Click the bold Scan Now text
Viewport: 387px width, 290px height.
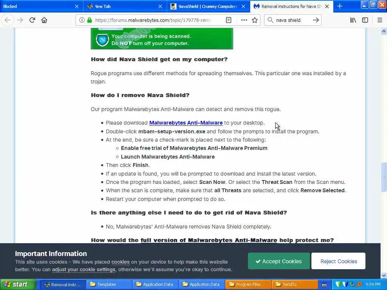click(x=212, y=182)
